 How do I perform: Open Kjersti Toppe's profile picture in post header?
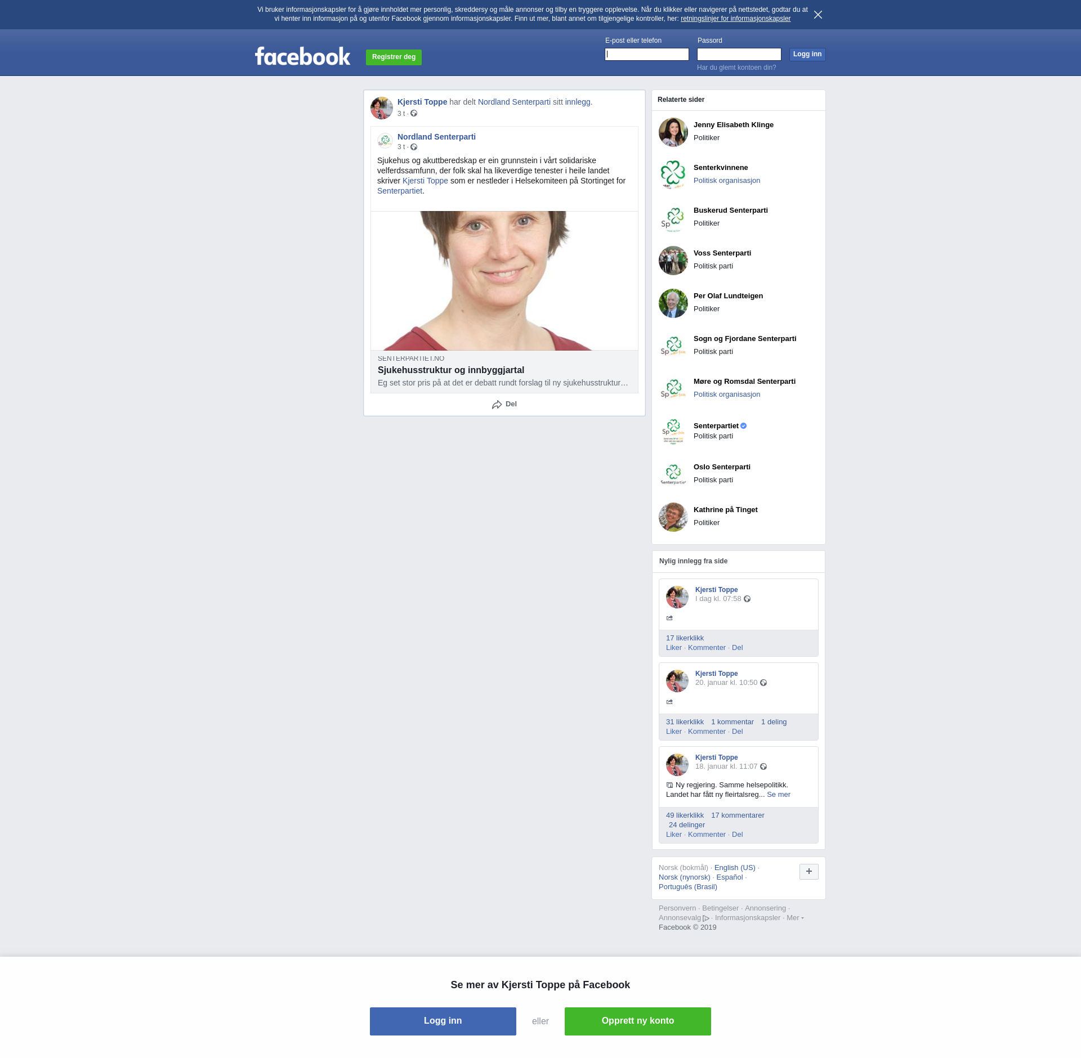(x=382, y=108)
